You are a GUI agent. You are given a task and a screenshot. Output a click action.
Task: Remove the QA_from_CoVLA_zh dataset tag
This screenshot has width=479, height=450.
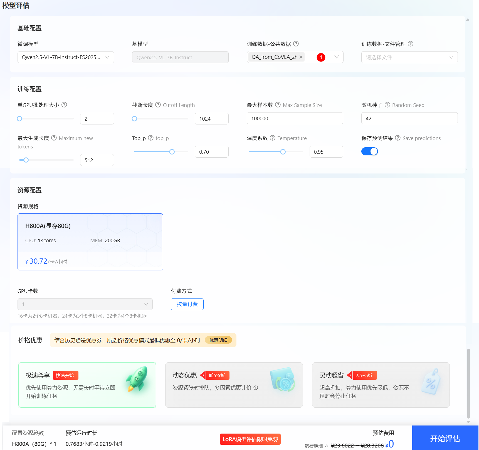[301, 57]
